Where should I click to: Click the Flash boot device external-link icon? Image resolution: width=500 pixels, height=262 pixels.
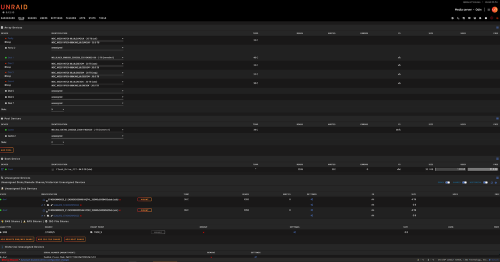click(x=2, y=169)
